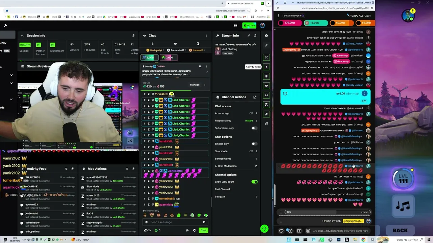433x243 pixels.
Task: Expand the Set goals option
Action: pos(256,197)
